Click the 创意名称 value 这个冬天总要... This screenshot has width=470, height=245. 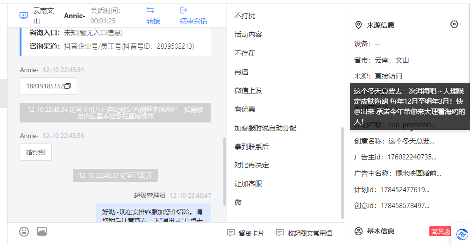411,141
